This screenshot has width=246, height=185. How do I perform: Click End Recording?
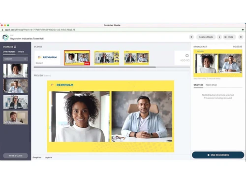tap(218, 155)
